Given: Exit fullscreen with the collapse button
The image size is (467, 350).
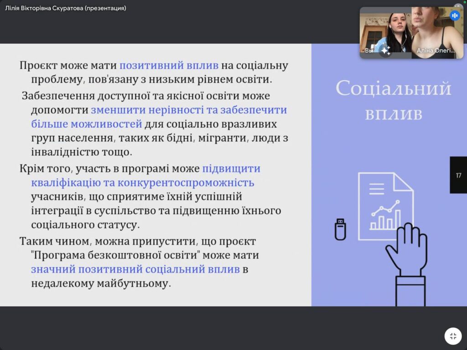Looking at the screenshot, I should 453,336.
